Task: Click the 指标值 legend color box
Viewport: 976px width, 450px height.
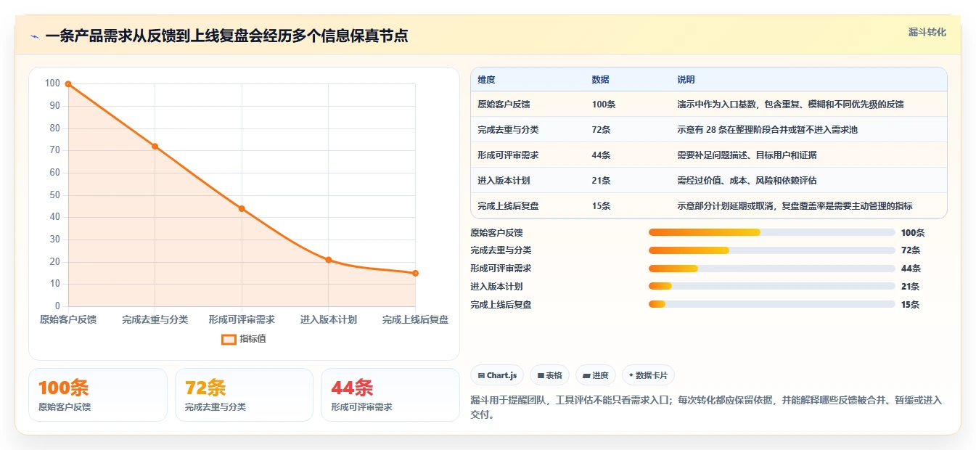Action: point(229,339)
